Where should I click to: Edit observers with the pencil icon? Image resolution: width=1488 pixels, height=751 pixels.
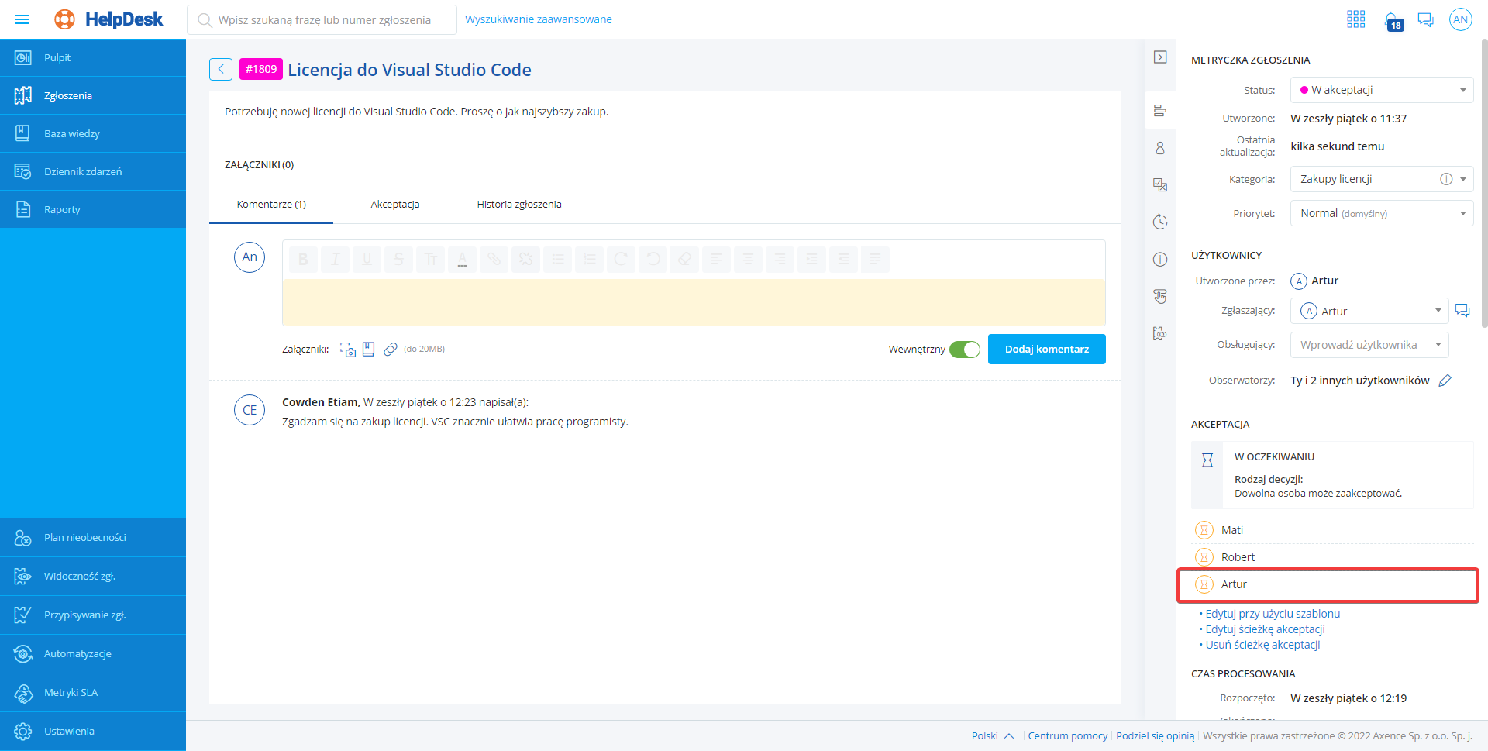click(1445, 381)
